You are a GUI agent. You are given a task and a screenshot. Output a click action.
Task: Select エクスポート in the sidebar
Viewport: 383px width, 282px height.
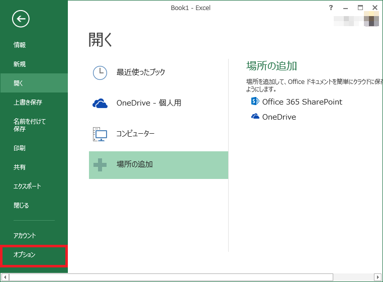click(28, 186)
